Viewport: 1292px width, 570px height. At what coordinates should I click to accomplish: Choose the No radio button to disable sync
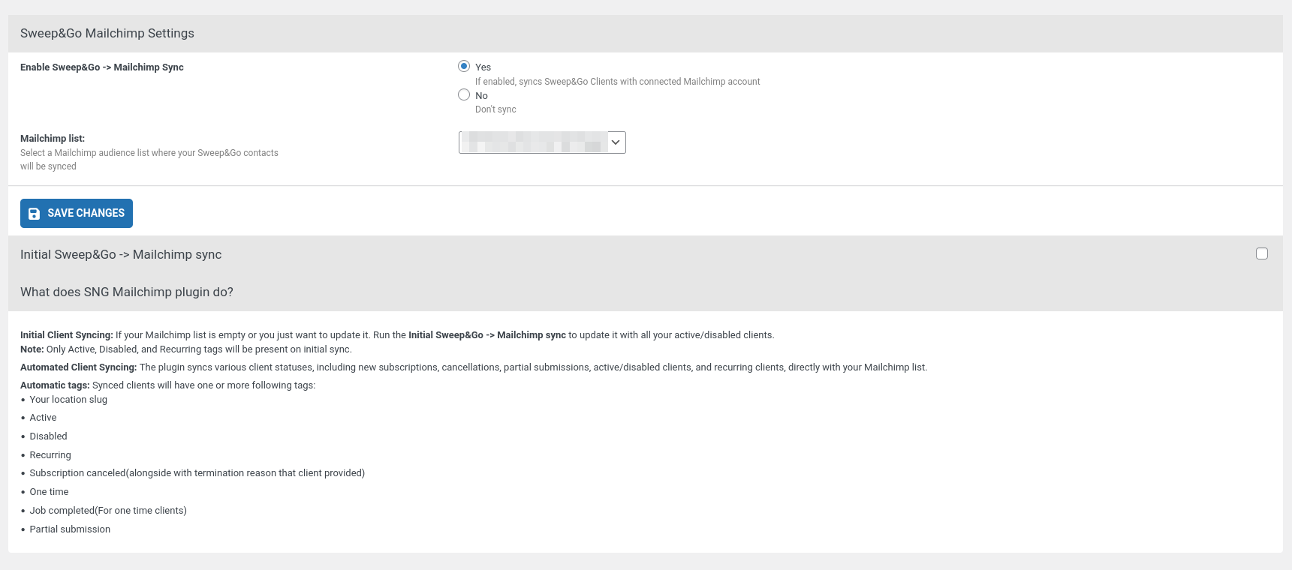[x=464, y=94]
